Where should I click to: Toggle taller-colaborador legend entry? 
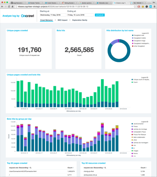pyautogui.click(x=138, y=138)
